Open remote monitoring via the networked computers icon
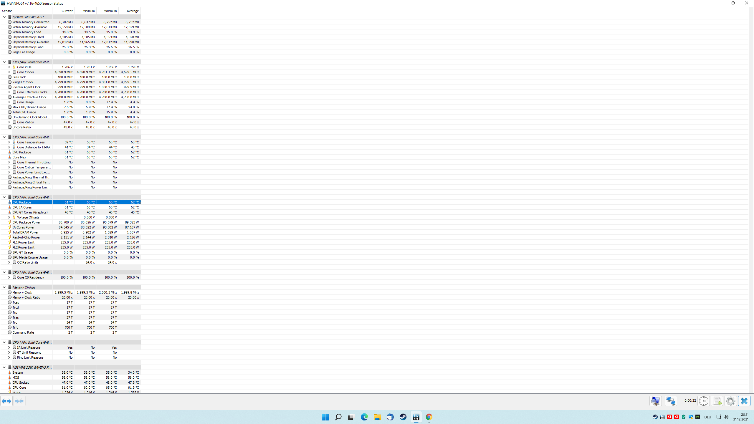The height and width of the screenshot is (424, 754). (x=671, y=401)
